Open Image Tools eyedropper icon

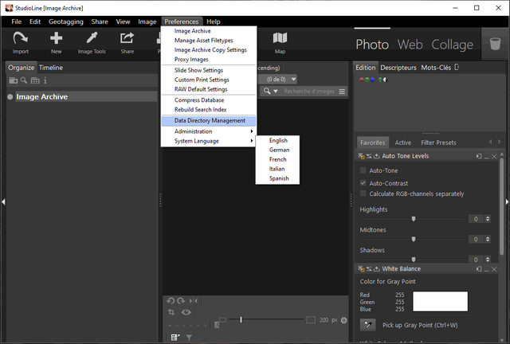[92, 38]
